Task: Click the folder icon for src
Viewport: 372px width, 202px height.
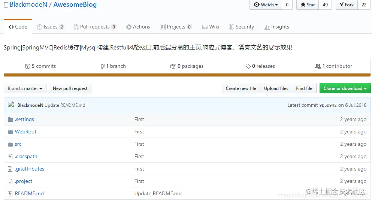Action: point(10,144)
